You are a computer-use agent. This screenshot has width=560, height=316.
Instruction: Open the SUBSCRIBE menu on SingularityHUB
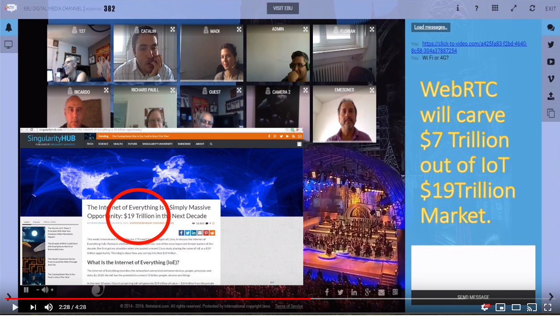click(184, 144)
